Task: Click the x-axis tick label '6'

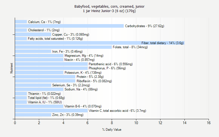Action: (x=88, y=123)
